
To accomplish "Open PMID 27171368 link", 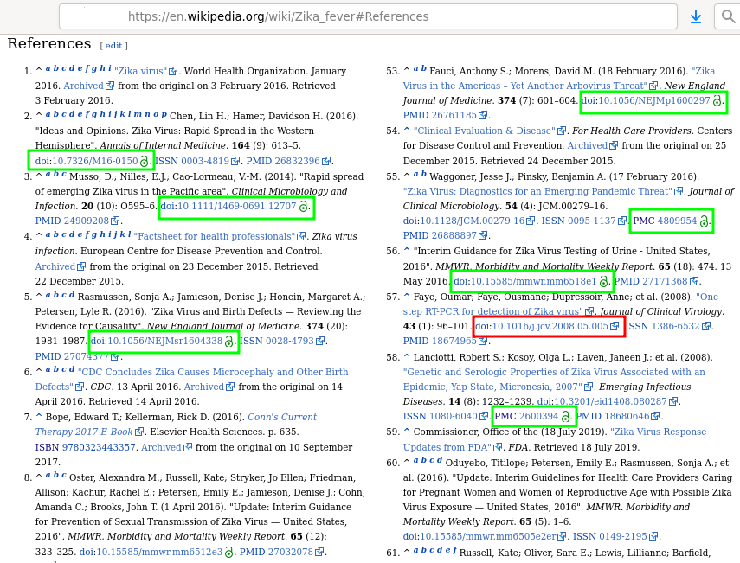I will coord(651,281).
